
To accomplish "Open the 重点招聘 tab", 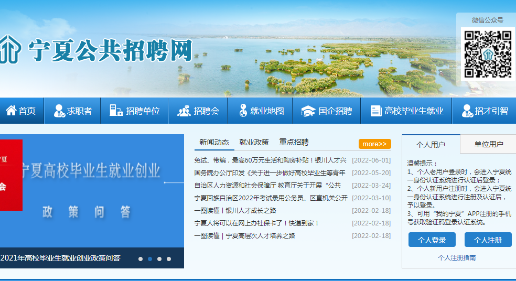I will (x=294, y=142).
